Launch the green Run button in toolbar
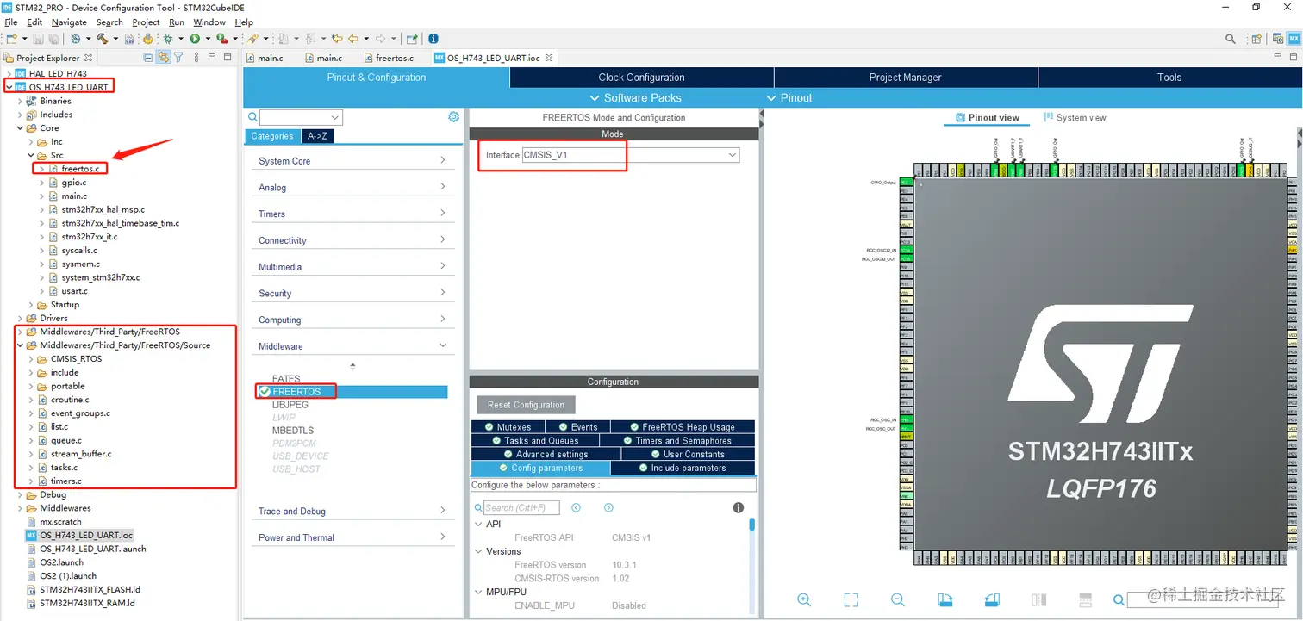1303x621 pixels. [195, 39]
